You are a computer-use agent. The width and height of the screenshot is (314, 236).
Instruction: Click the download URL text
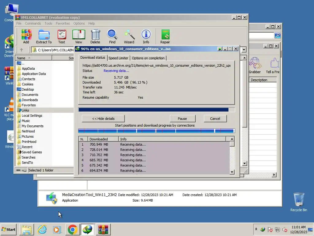pyautogui.click(x=156, y=65)
